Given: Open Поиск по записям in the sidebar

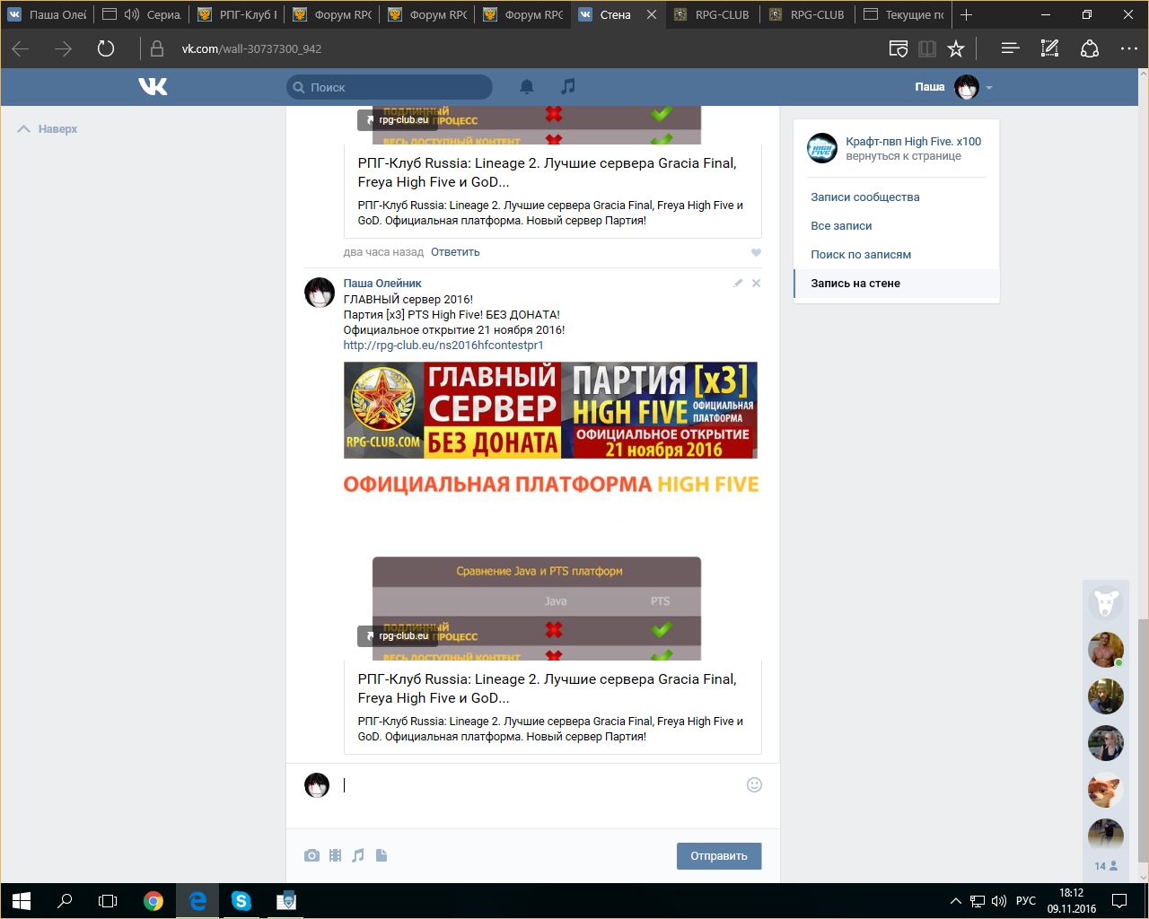Looking at the screenshot, I should (861, 255).
